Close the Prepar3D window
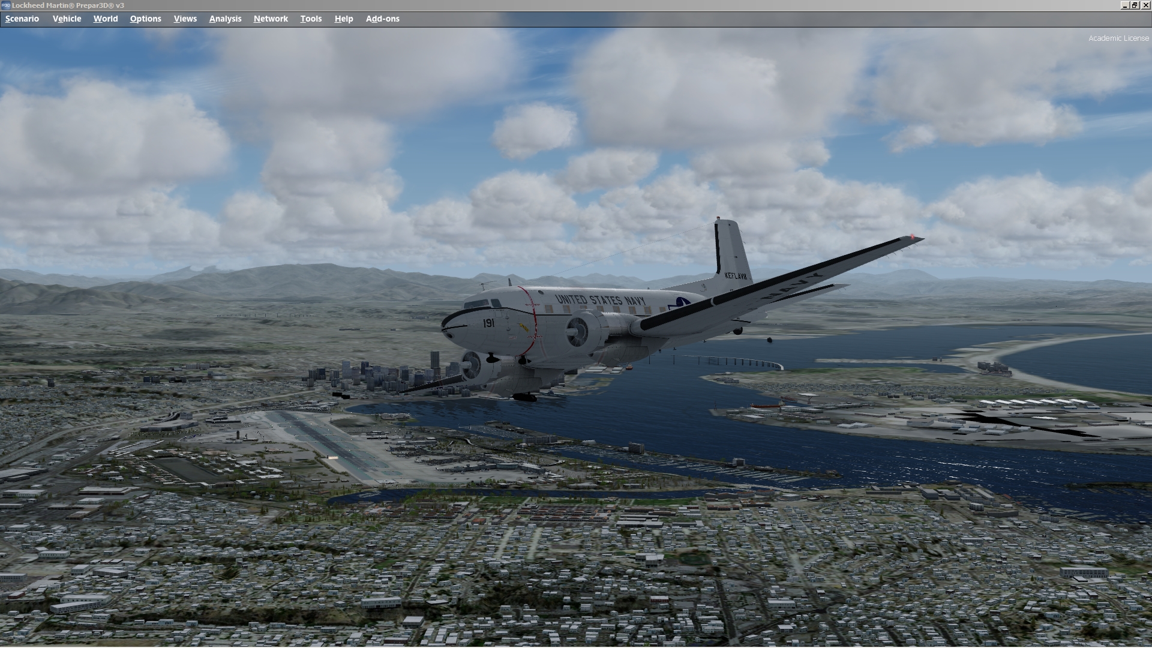The image size is (1152, 648). pos(1145,5)
